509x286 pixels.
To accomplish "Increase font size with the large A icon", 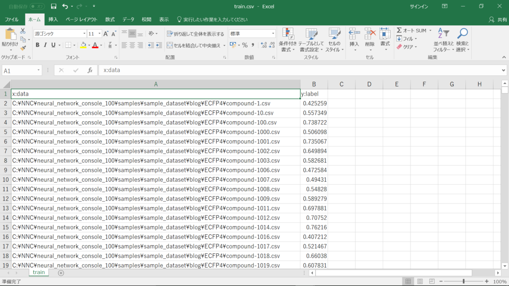I will pos(106,34).
